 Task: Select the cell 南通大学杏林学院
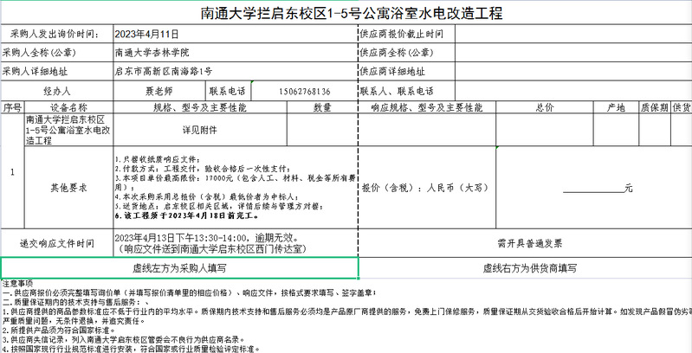click(x=236, y=53)
